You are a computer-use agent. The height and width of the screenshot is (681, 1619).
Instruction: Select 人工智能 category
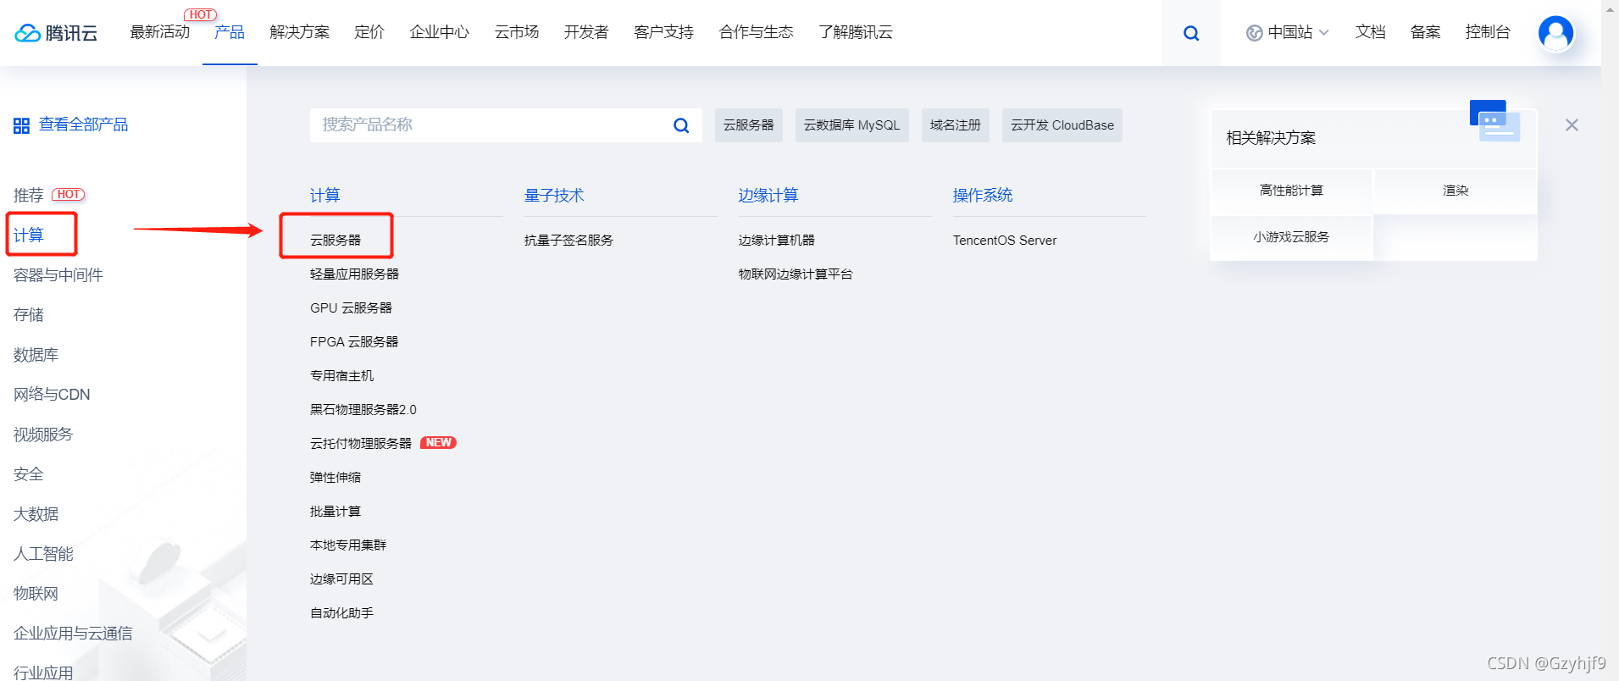[x=43, y=554]
